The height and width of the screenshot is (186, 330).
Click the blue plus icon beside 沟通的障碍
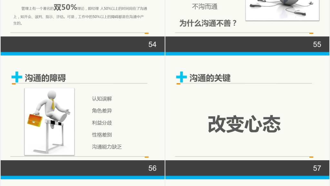17,77
